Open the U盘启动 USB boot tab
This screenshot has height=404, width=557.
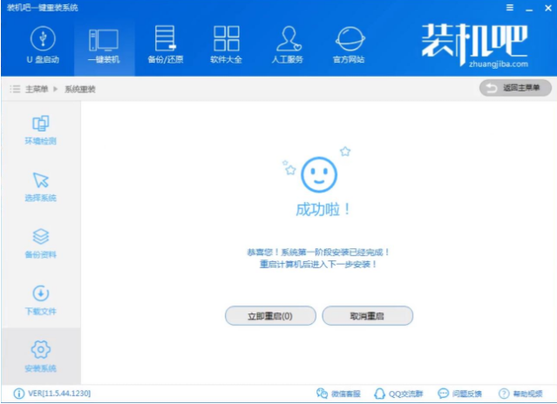pyautogui.click(x=42, y=45)
